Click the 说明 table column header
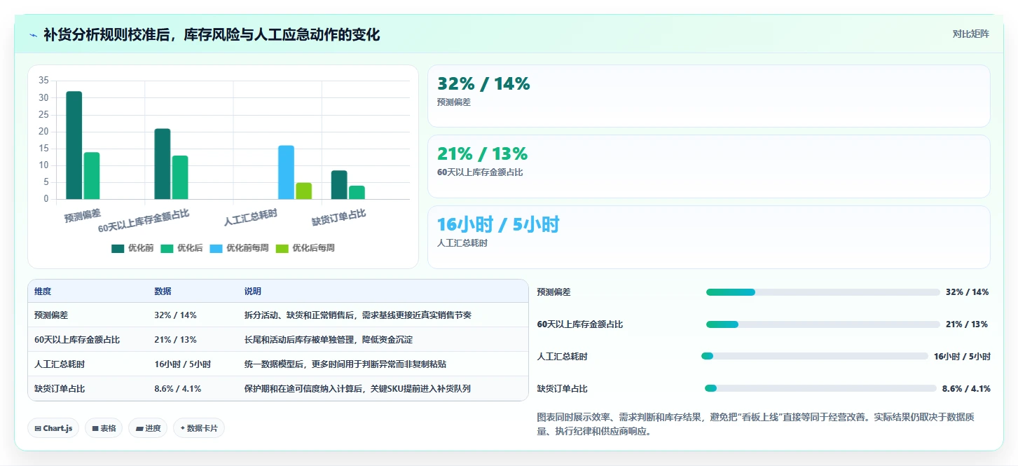This screenshot has width=1018, height=466. (x=253, y=292)
